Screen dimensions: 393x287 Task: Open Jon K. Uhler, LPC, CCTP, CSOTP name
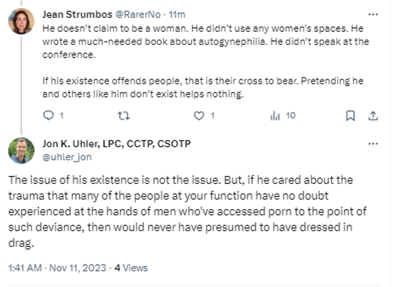(116, 143)
